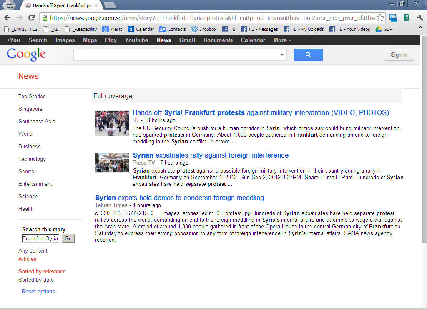Click the Google logo
427x310 pixels.
click(x=26, y=55)
